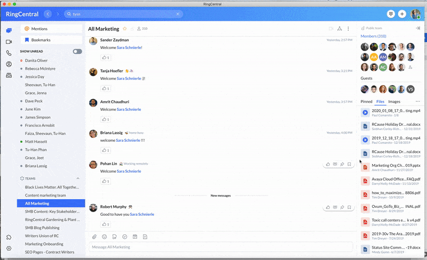This screenshot has height=260, width=427.
Task: Collapse the right details panel
Action: [417, 28]
